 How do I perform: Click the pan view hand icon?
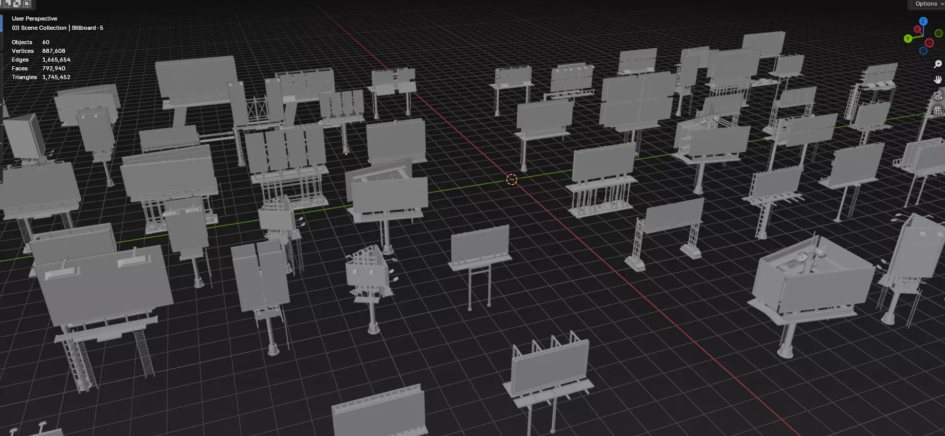pos(938,80)
